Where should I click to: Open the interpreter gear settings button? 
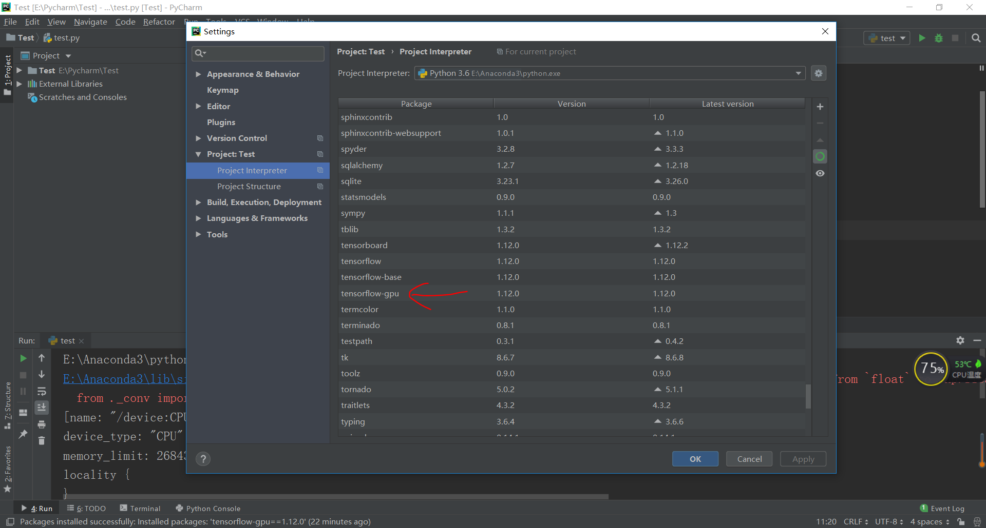[x=819, y=73]
